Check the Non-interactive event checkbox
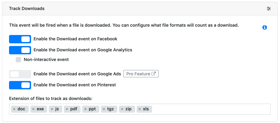 (x=18, y=60)
